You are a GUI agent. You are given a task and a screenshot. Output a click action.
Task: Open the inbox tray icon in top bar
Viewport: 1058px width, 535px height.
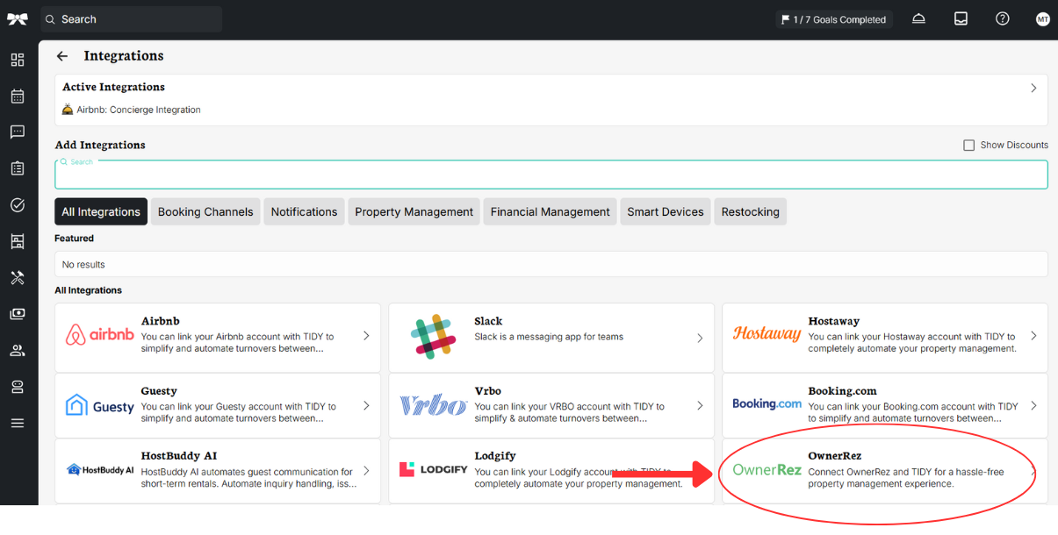point(961,18)
